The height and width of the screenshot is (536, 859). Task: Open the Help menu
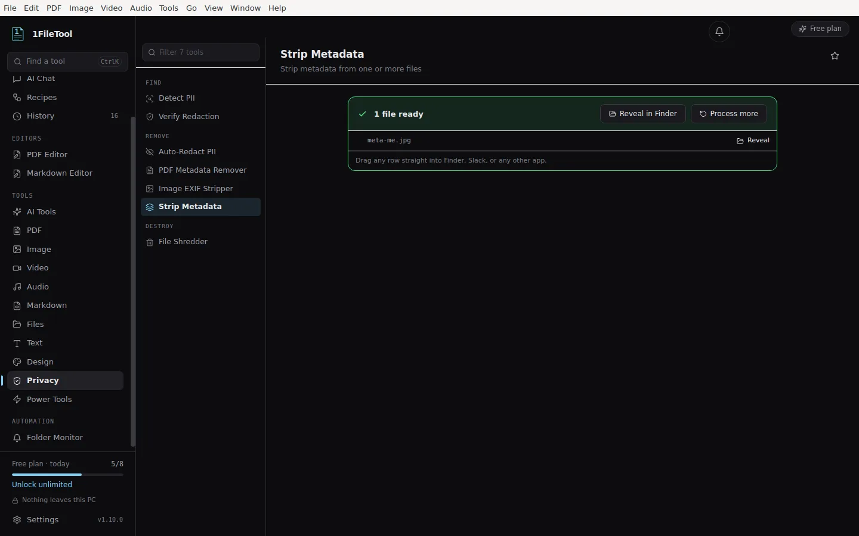coord(277,8)
